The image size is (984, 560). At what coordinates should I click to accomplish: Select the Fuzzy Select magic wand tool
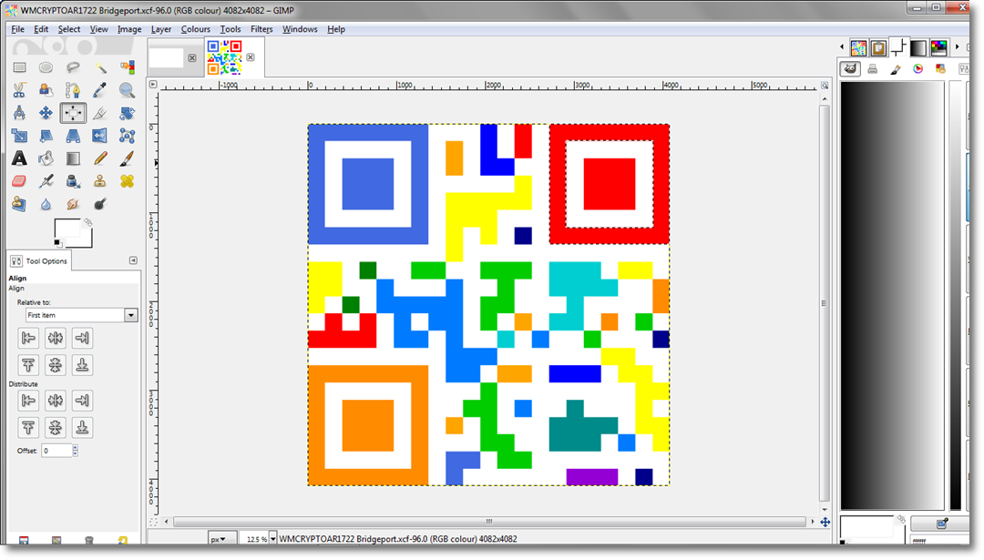[100, 67]
